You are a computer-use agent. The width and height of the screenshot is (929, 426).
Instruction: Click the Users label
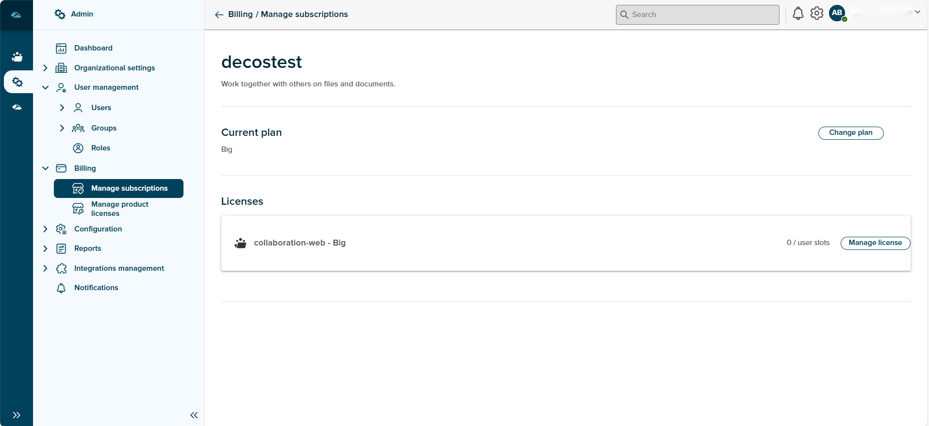click(x=101, y=108)
